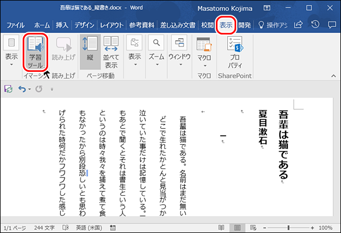Switch to the 参考資料 tab

coord(142,25)
